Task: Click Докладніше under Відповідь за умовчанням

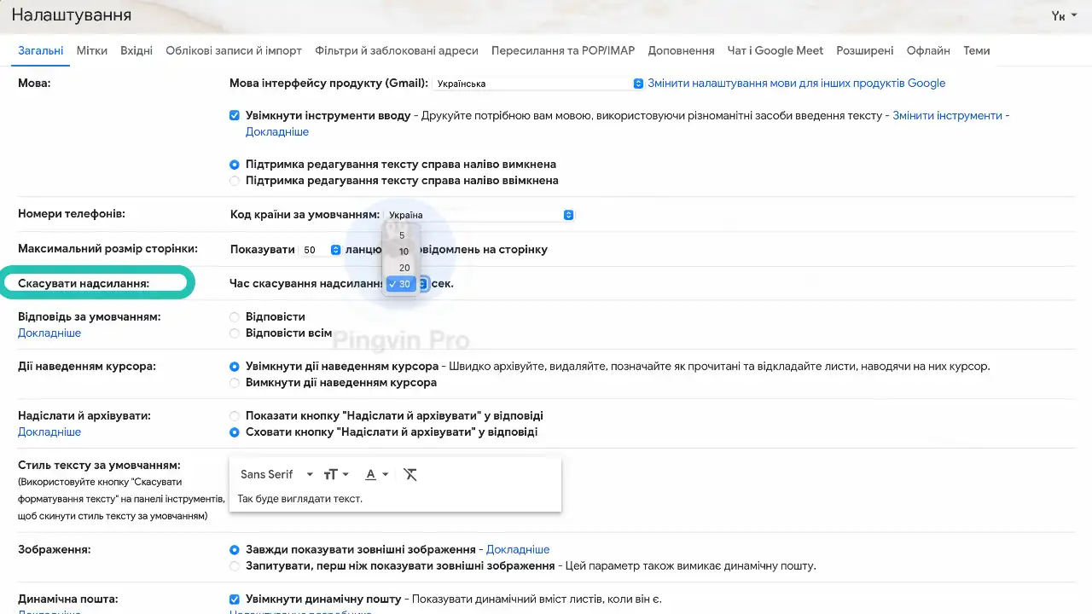Action: coord(49,333)
